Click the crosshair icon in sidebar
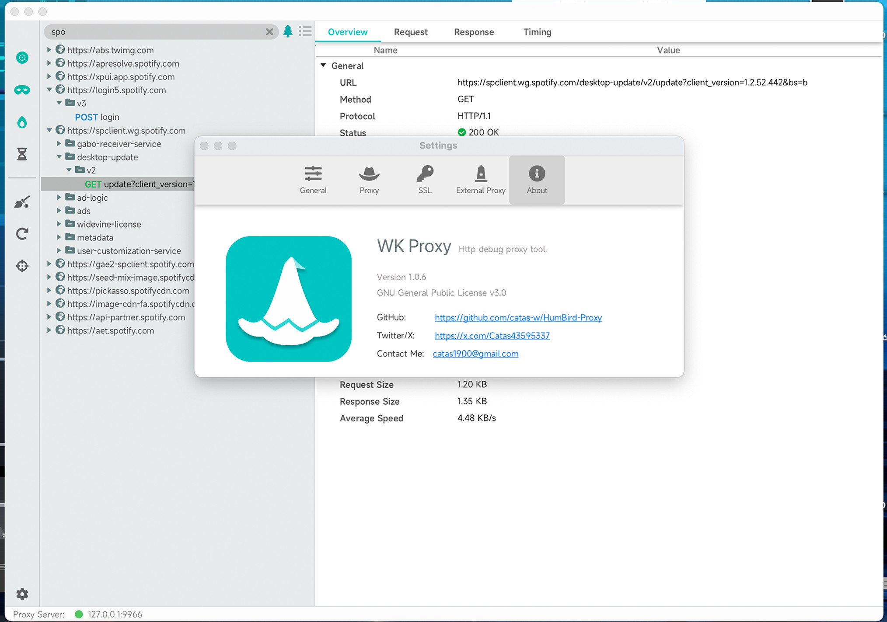887x622 pixels. 22,266
